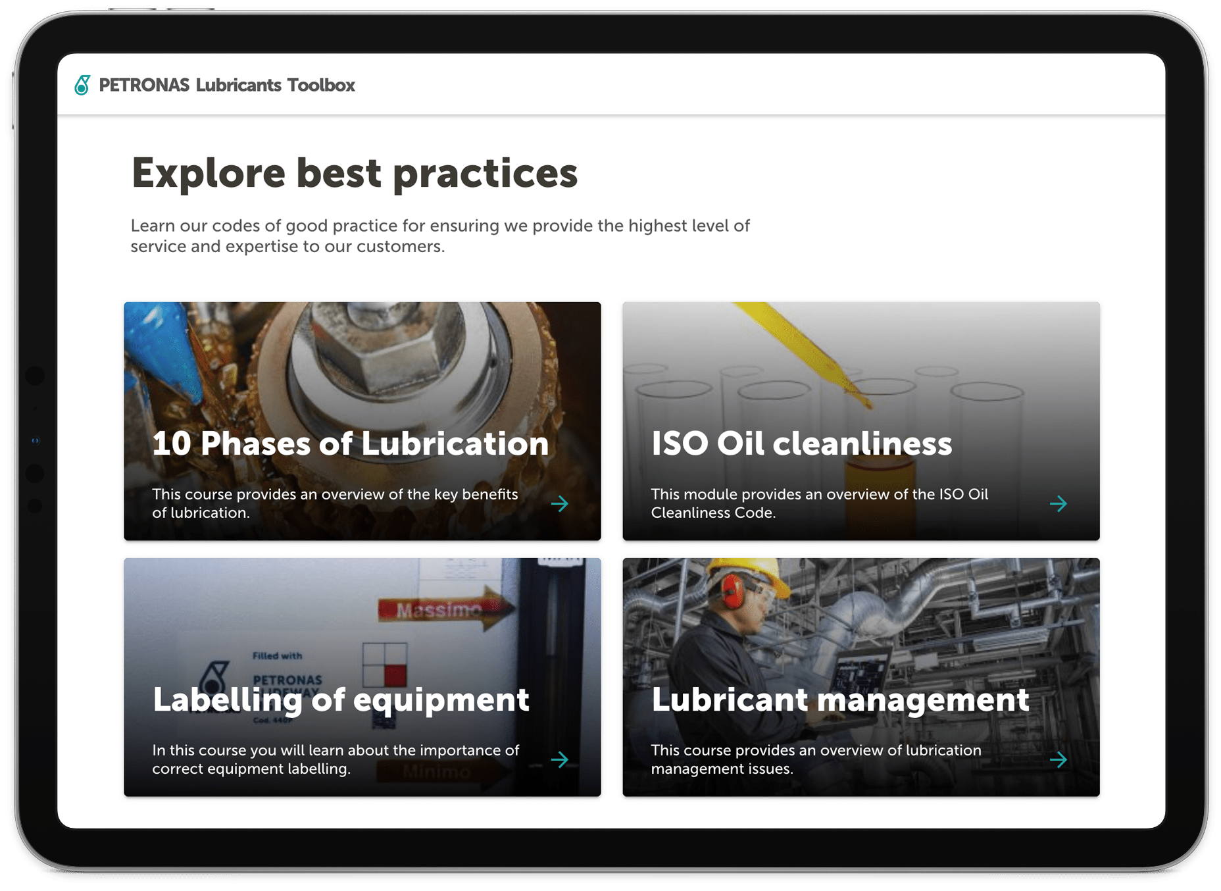Select the Lubricant management course title

839,699
